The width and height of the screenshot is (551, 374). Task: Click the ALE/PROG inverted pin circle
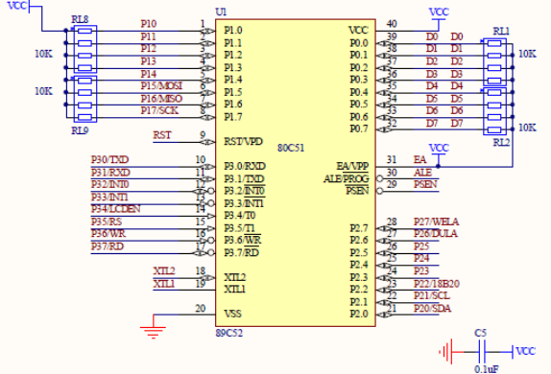[379, 178]
